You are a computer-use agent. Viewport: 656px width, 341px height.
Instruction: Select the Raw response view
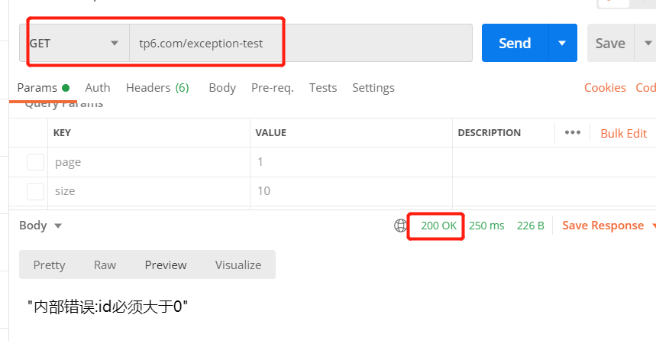(x=105, y=265)
